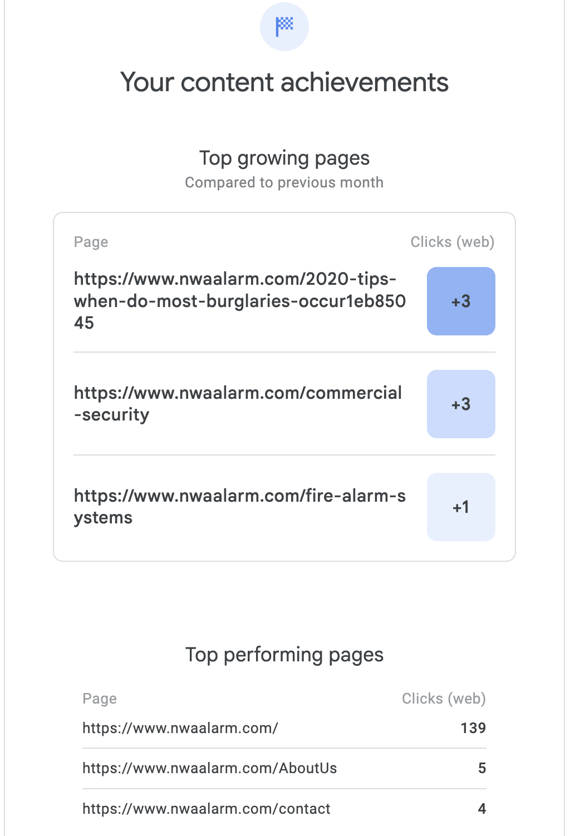The image size is (570, 836).
Task: Open the fire-alarm-systems page link
Action: 239,507
